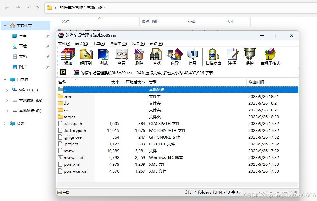Click the 信息 (Info) toolbar icon
This screenshot has width=317, height=201.
[193, 54]
